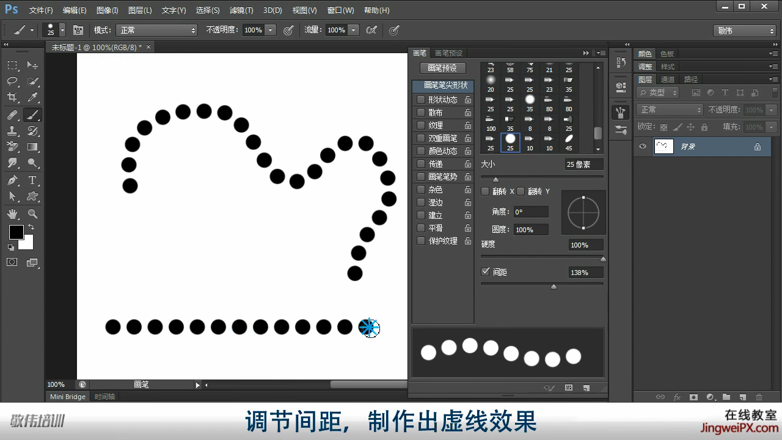The width and height of the screenshot is (782, 440).
Task: Check the 翻转 Y checkbox
Action: pos(521,191)
